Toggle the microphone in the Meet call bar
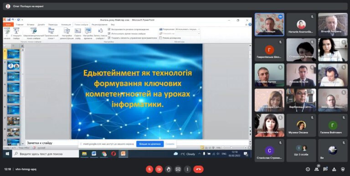 (149, 169)
